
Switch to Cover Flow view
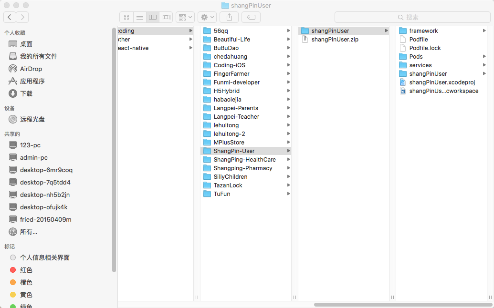coord(166,17)
